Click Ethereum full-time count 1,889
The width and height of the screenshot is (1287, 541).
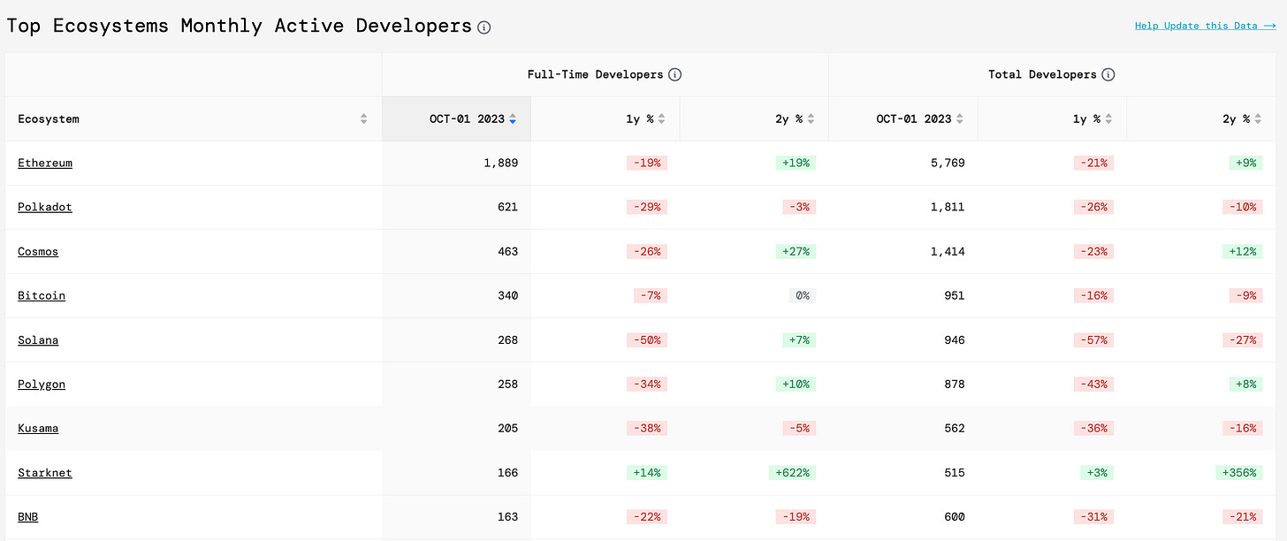[501, 164]
